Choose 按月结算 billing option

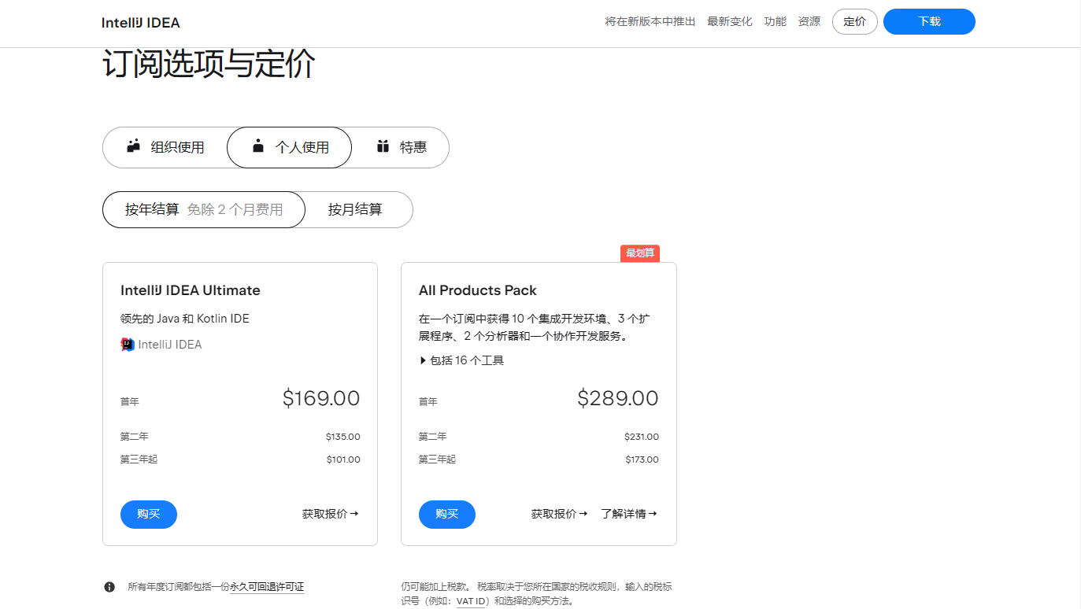tap(355, 209)
